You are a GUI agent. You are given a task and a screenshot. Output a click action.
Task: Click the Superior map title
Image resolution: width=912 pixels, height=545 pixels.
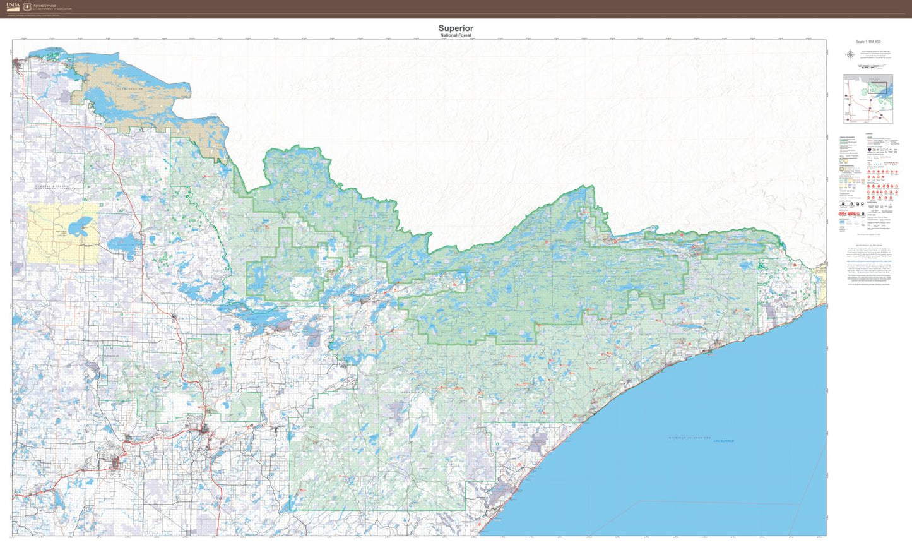click(456, 28)
